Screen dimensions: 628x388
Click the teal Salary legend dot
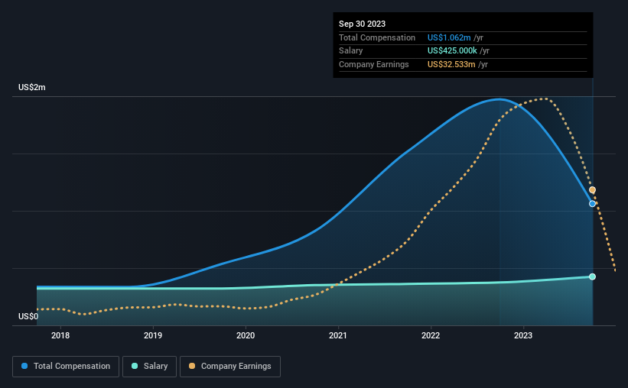pos(135,366)
